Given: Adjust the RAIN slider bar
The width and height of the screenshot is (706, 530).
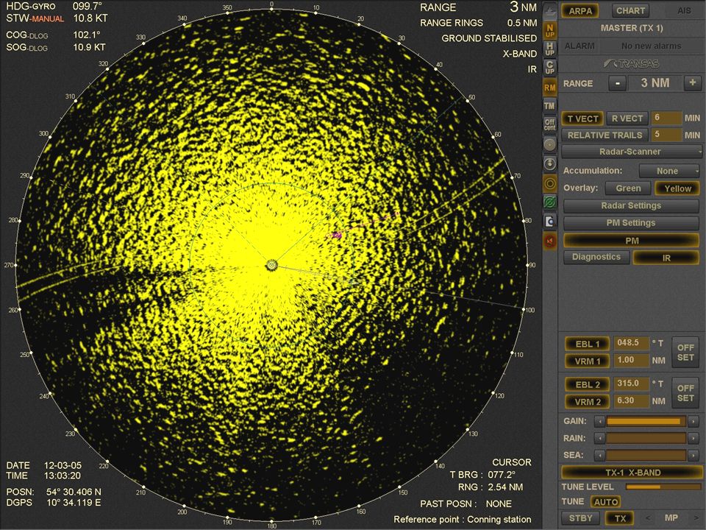Looking at the screenshot, I should 646,438.
